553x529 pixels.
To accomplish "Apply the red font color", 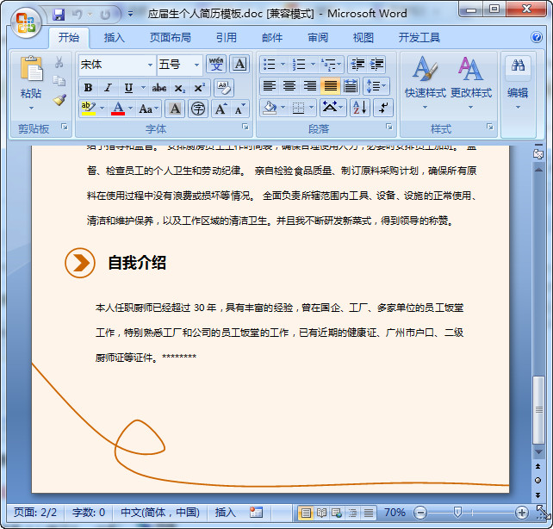I will 118,109.
